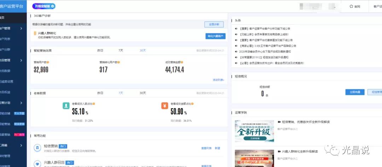The image size is (382, 167).
Task: Collapse the 运营计划 sidebar chevron
Action: point(21,103)
